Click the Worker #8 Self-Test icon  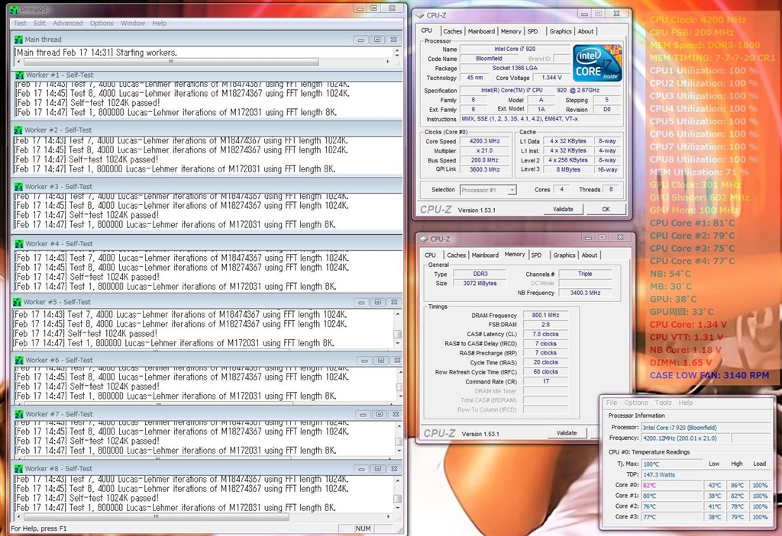18,469
